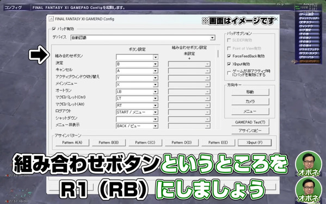
Task: Open the 決定 button dropdown showing B
Action: (137, 64)
